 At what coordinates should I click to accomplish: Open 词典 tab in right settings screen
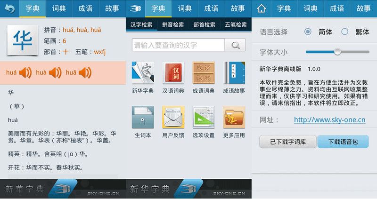pos(311,8)
